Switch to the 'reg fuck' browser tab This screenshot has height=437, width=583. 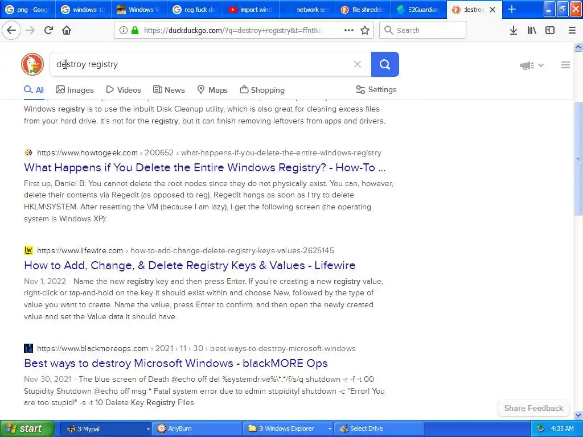[x=195, y=9]
